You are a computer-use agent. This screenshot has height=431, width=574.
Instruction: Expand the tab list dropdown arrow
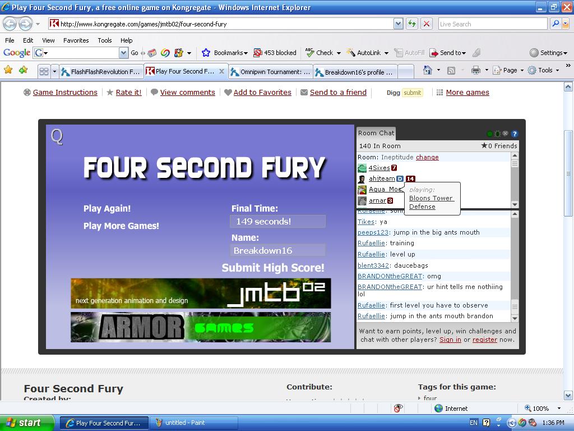click(54, 71)
